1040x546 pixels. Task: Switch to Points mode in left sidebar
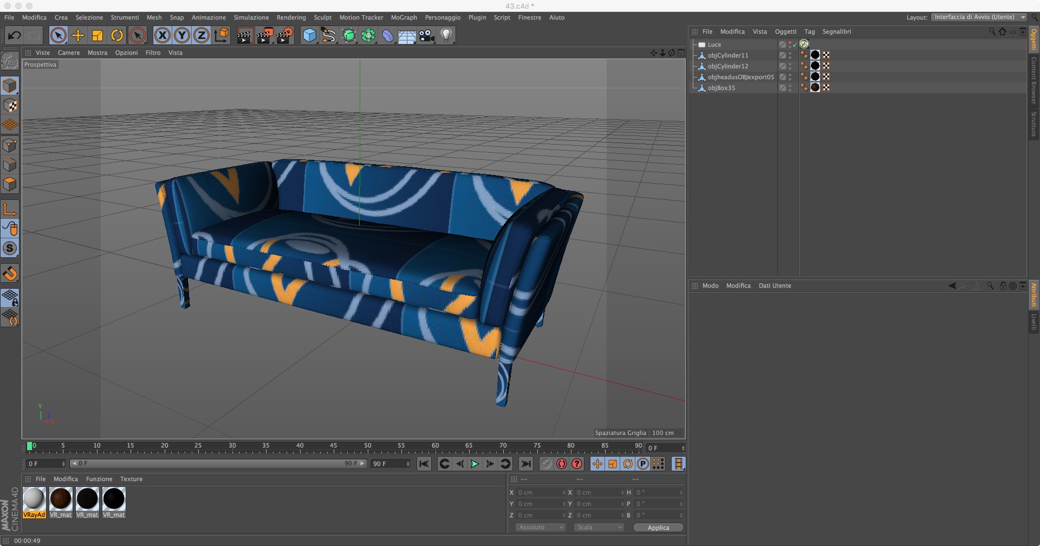(10, 145)
